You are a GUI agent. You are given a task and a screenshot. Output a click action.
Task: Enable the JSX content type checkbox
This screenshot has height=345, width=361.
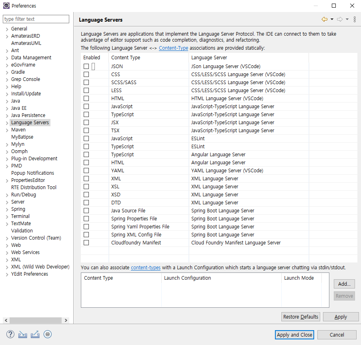pyautogui.click(x=86, y=122)
